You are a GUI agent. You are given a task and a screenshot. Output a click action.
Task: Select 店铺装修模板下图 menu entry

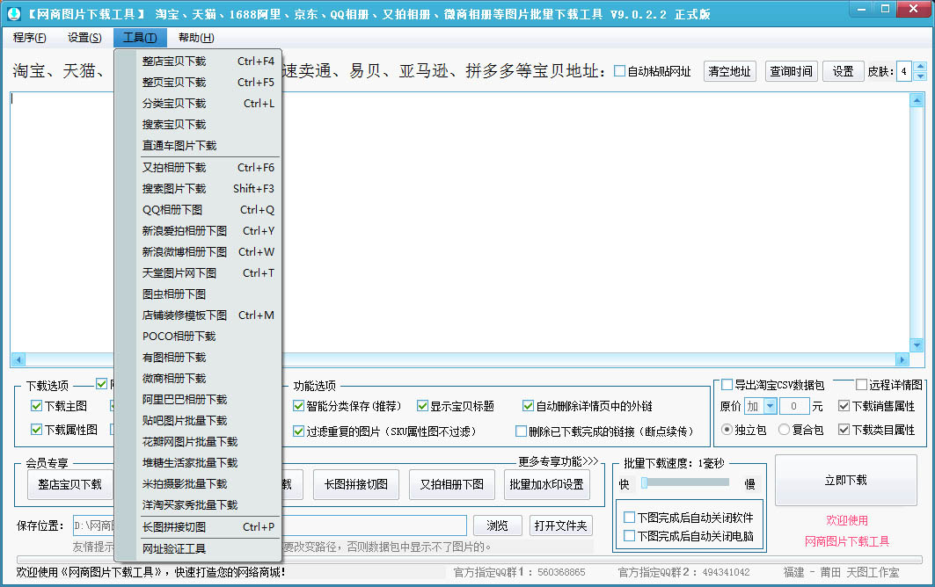208,315
